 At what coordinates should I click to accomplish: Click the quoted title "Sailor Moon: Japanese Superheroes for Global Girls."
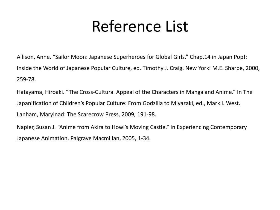pos(121,57)
